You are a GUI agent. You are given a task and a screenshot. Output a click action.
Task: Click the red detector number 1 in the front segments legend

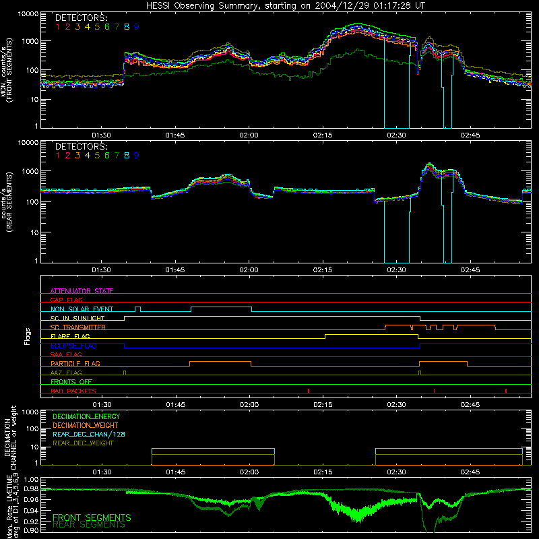pos(58,27)
